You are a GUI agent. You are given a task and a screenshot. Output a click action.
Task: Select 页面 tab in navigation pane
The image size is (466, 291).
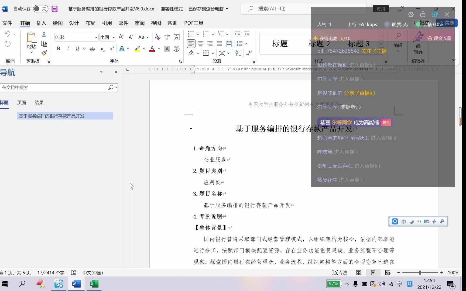[22, 103]
